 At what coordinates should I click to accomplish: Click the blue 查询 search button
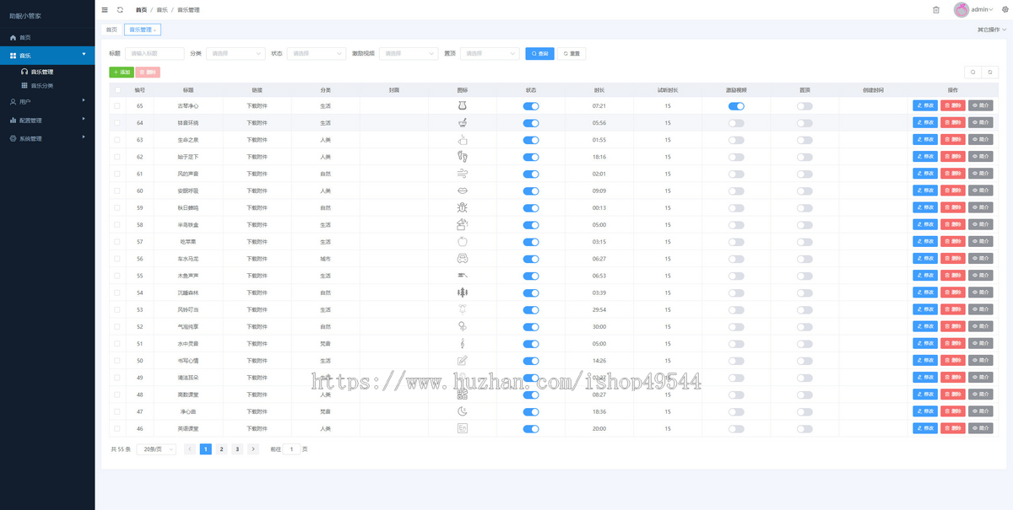coord(539,53)
